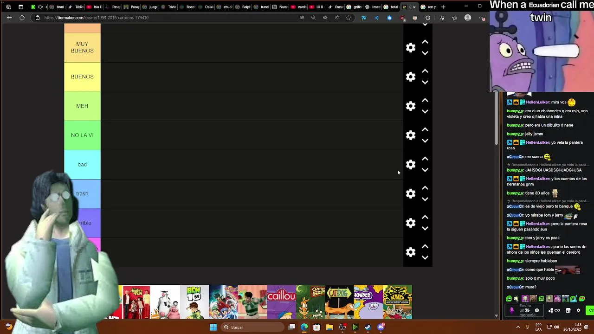594x334 pixels.
Task: Open settings gear for bad tier
Action: tap(411, 164)
